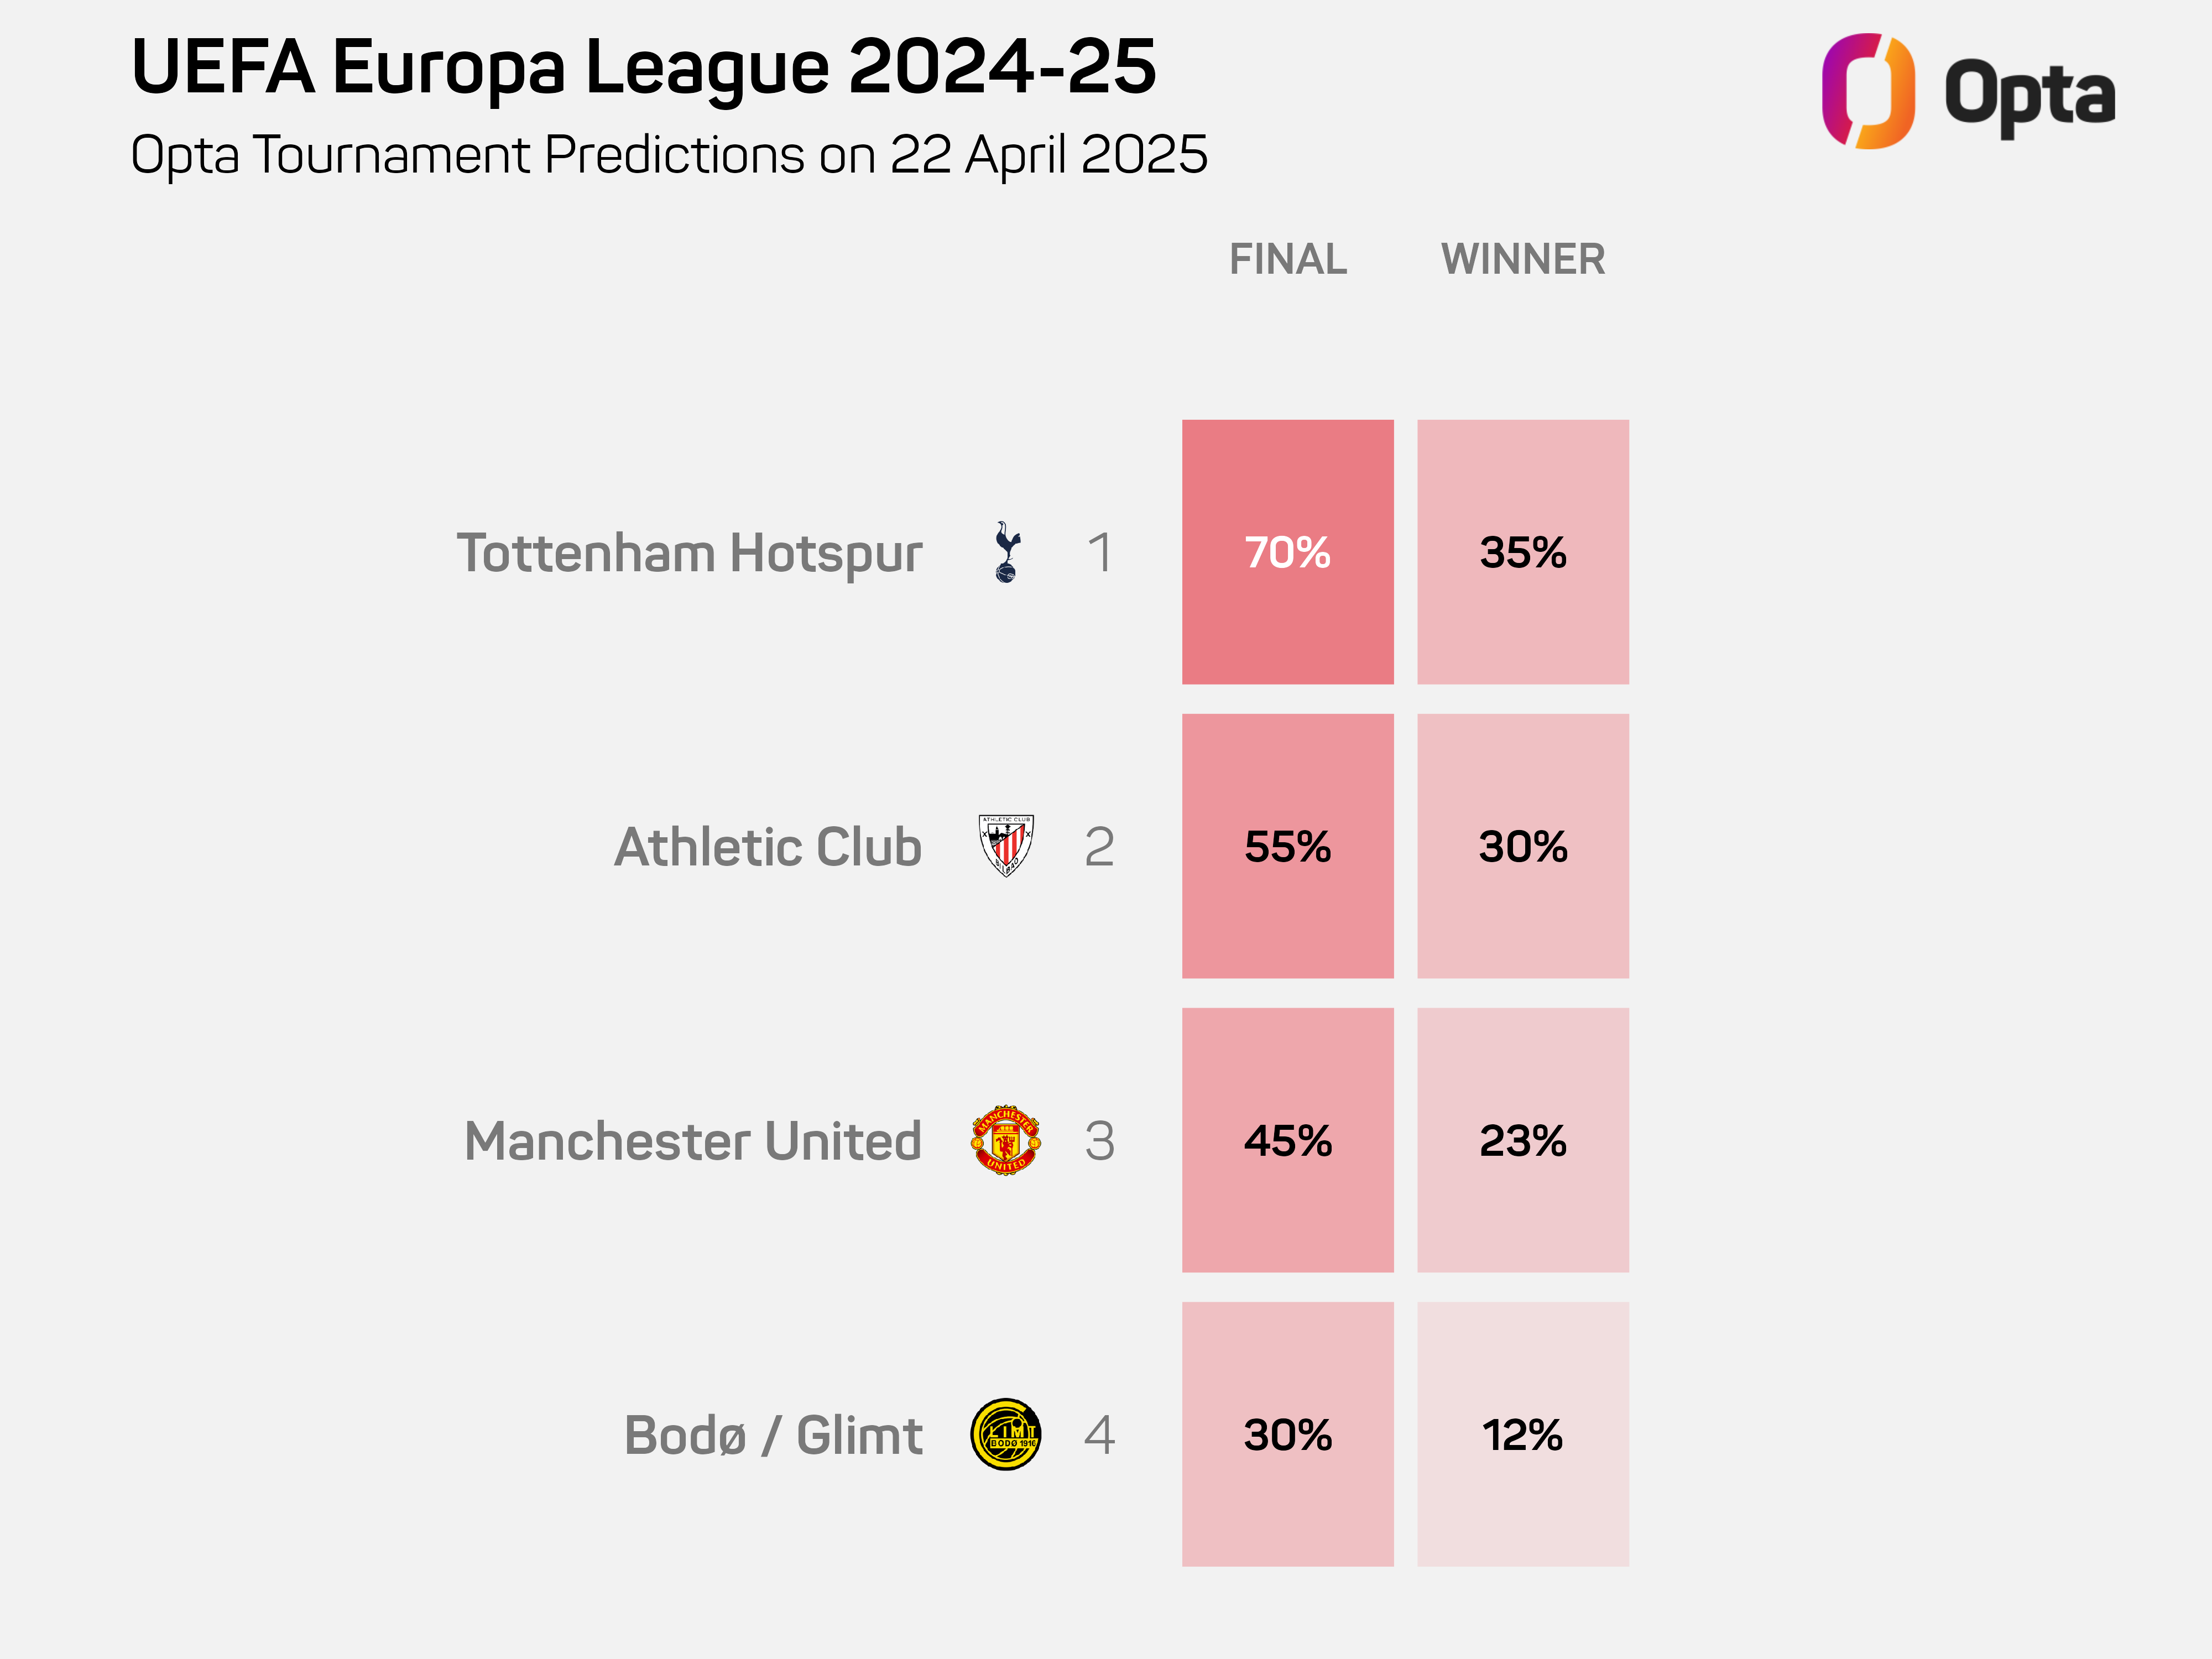Click the Opta Tournament Predictions subtitle

[x=669, y=155]
